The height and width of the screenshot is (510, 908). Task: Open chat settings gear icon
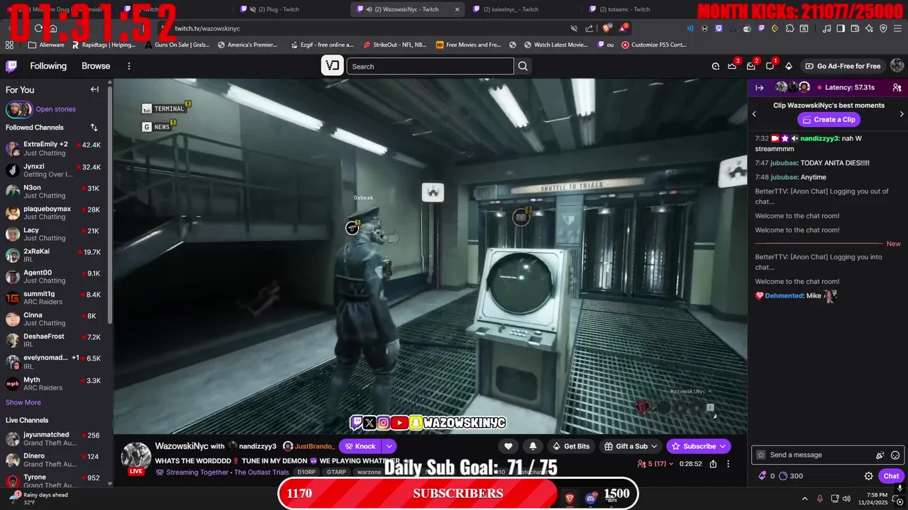click(x=868, y=476)
